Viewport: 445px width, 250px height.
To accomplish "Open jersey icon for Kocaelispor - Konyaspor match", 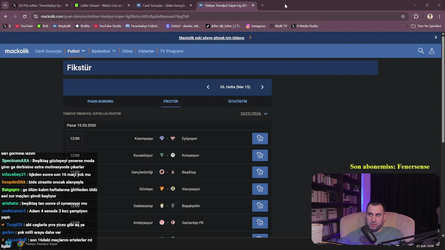I will click(260, 155).
